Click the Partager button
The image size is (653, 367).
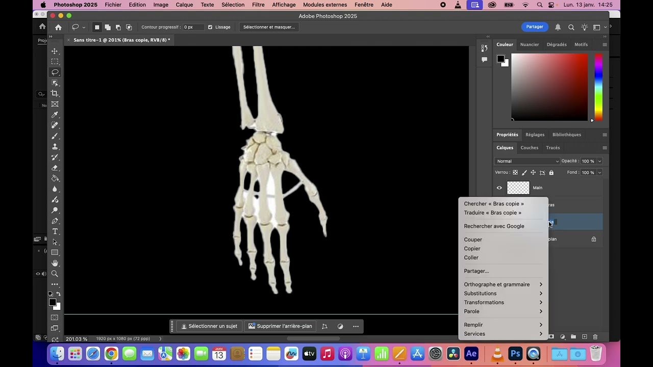tap(535, 27)
